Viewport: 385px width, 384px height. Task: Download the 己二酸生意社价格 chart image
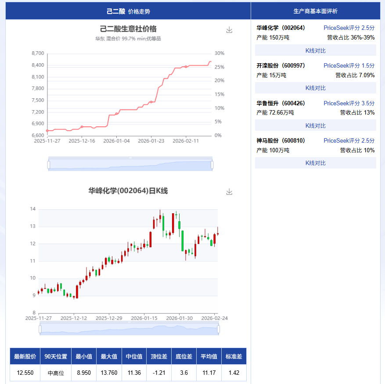tap(229, 30)
